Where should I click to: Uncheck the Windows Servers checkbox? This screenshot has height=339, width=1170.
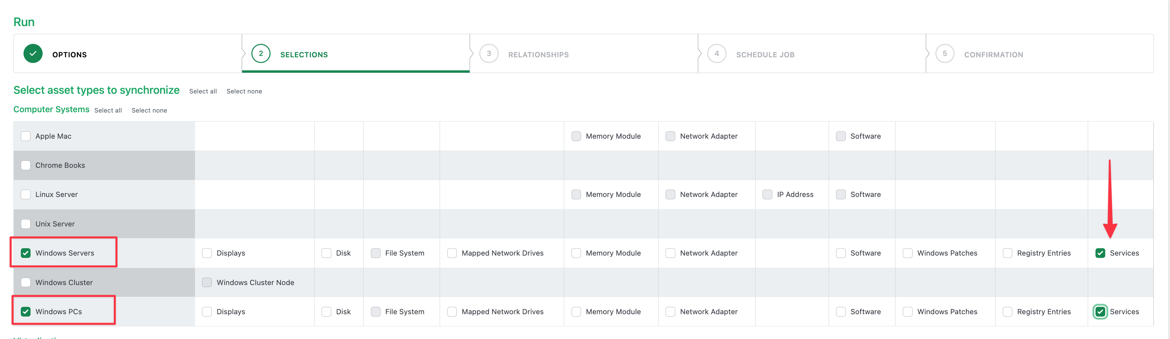(26, 253)
